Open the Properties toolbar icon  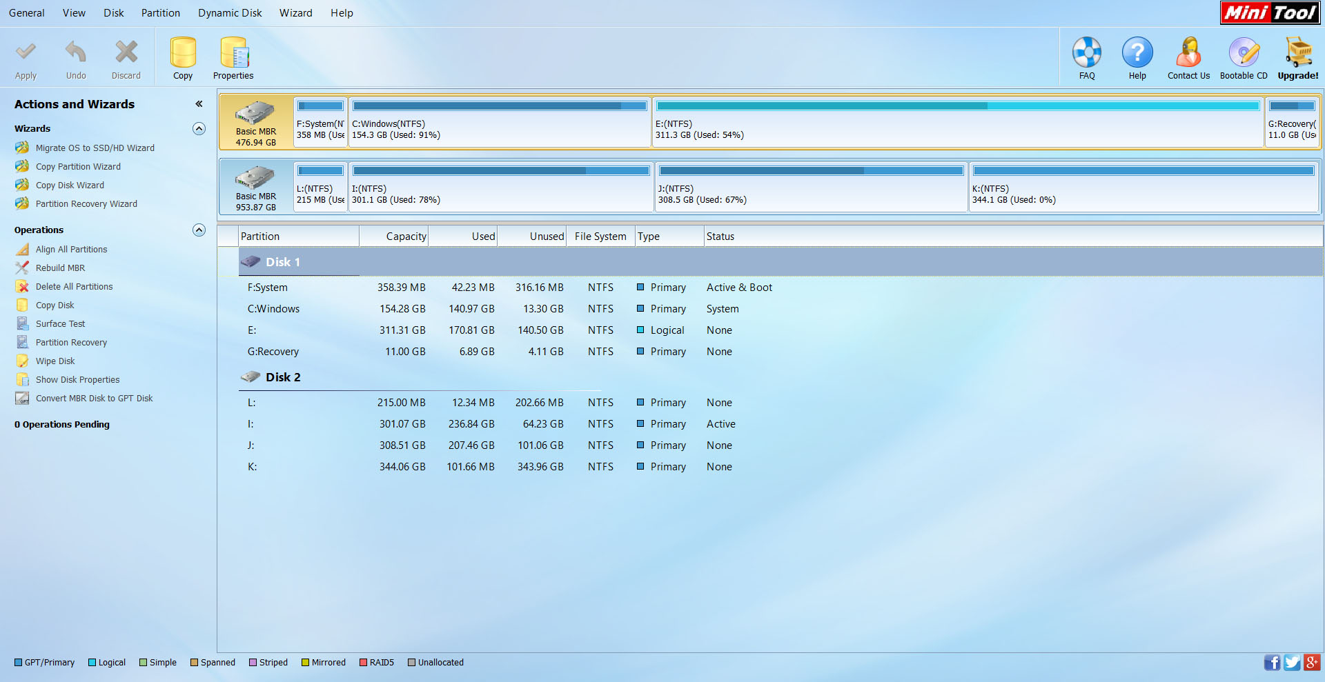[233, 52]
